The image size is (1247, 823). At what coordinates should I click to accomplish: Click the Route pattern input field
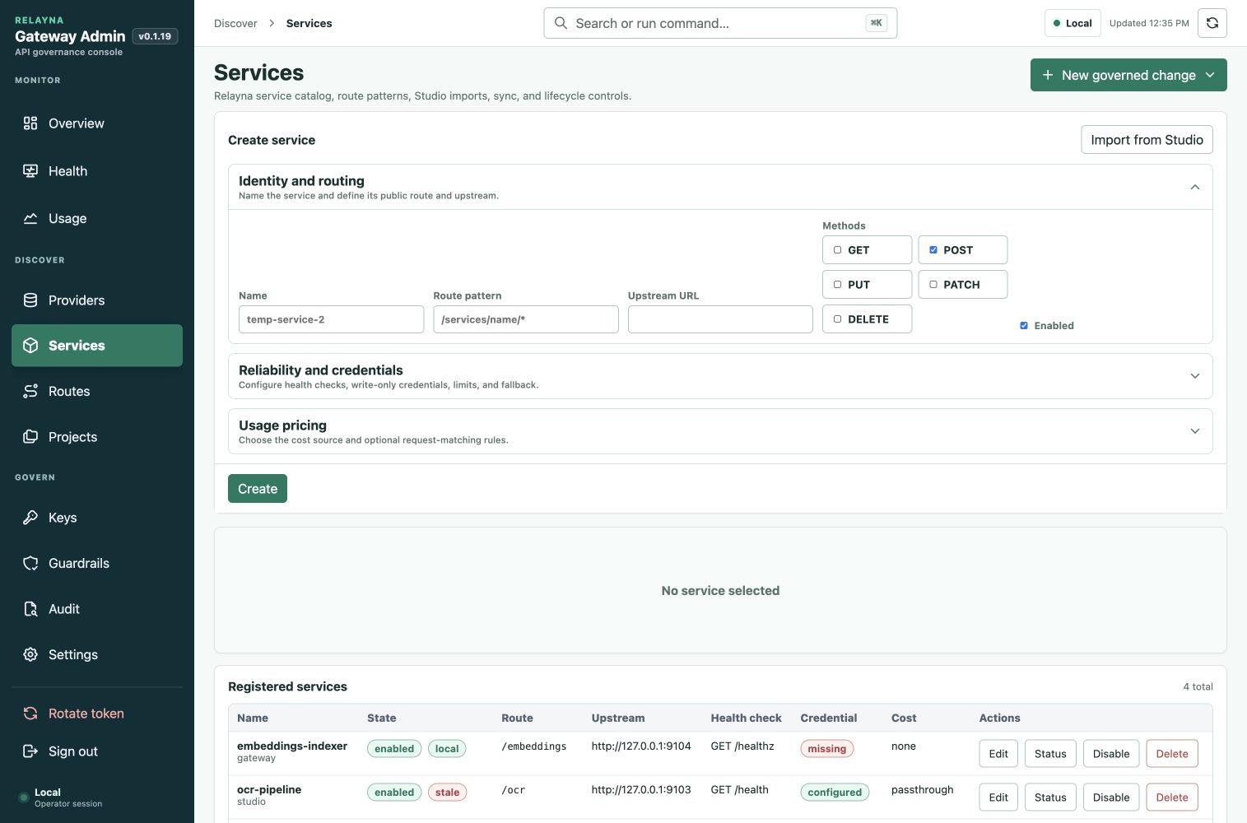526,319
